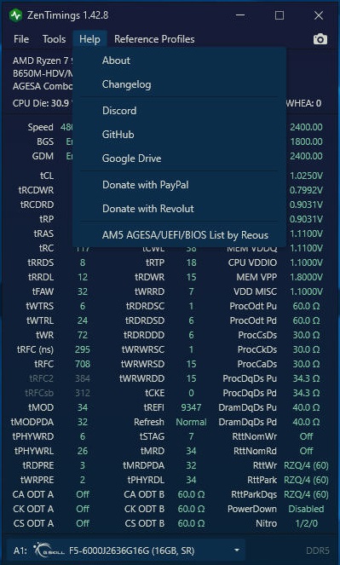Screen dimensions: 340x565
Task: Maximize the ZenTimings window
Action: pos(279,15)
